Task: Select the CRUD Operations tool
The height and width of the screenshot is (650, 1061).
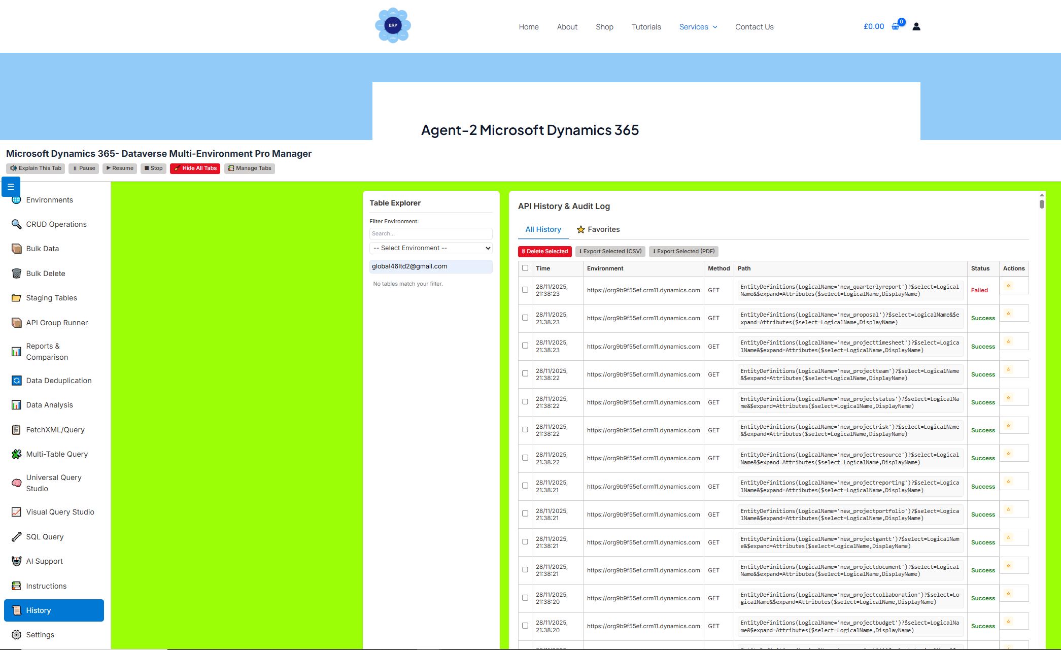Action: coord(56,224)
